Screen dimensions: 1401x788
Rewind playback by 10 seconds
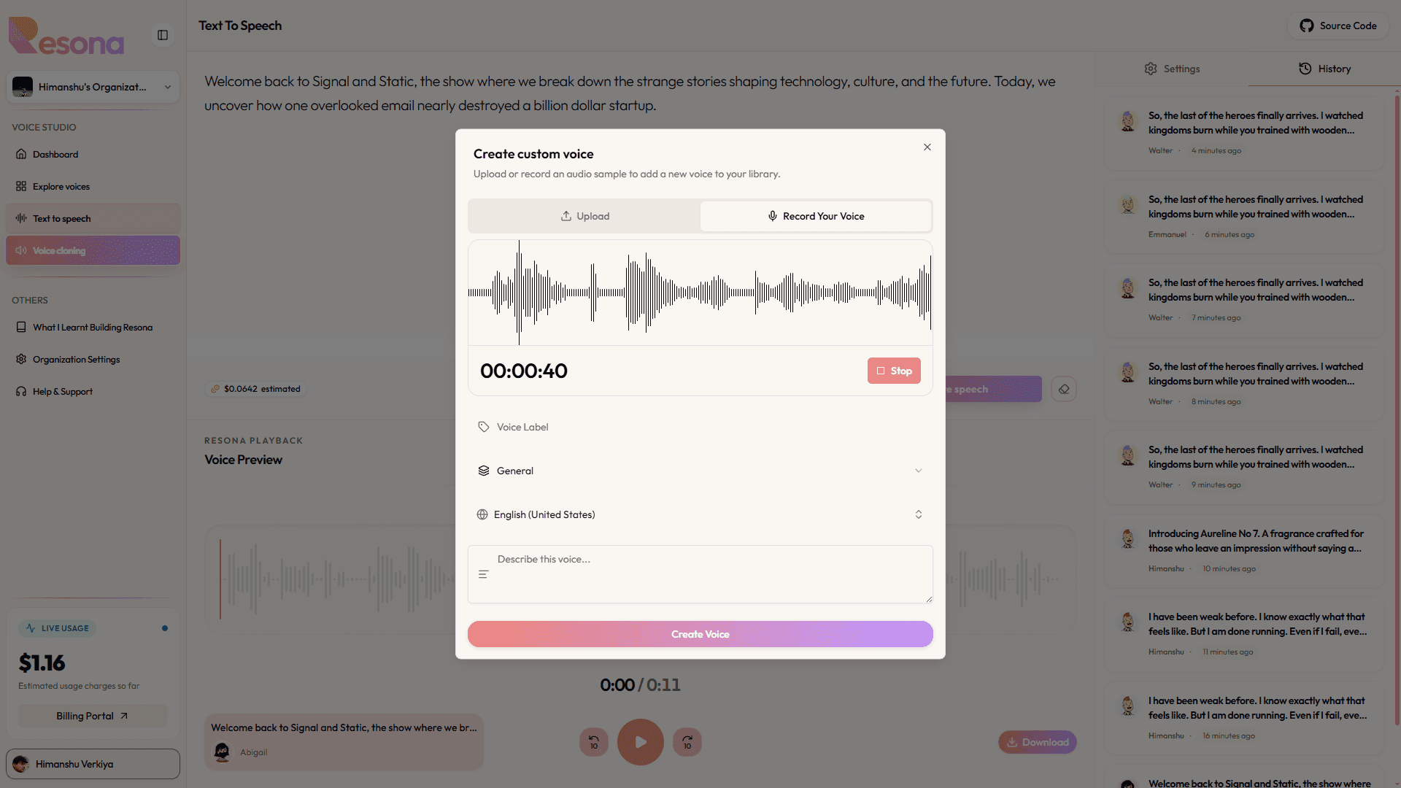[x=594, y=742]
